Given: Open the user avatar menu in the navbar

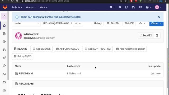Looking at the screenshot, I should [158, 7].
